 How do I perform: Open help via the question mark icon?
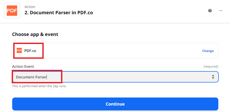210,11
